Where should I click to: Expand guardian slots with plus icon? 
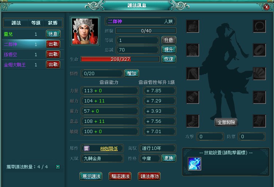pos(58,167)
